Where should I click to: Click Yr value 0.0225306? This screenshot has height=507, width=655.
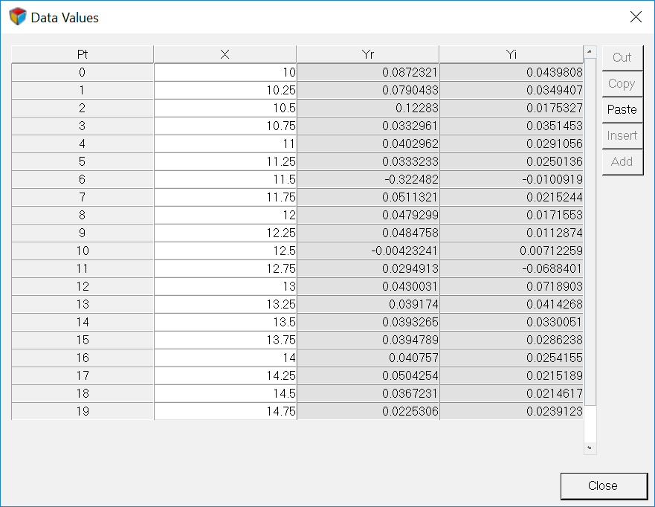tap(368, 411)
